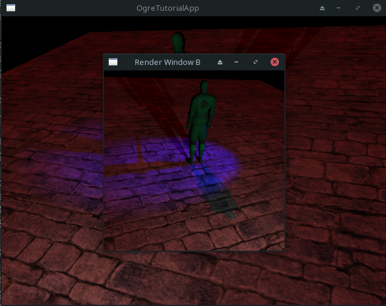Click the OgreTutorialApp title text

(x=168, y=8)
